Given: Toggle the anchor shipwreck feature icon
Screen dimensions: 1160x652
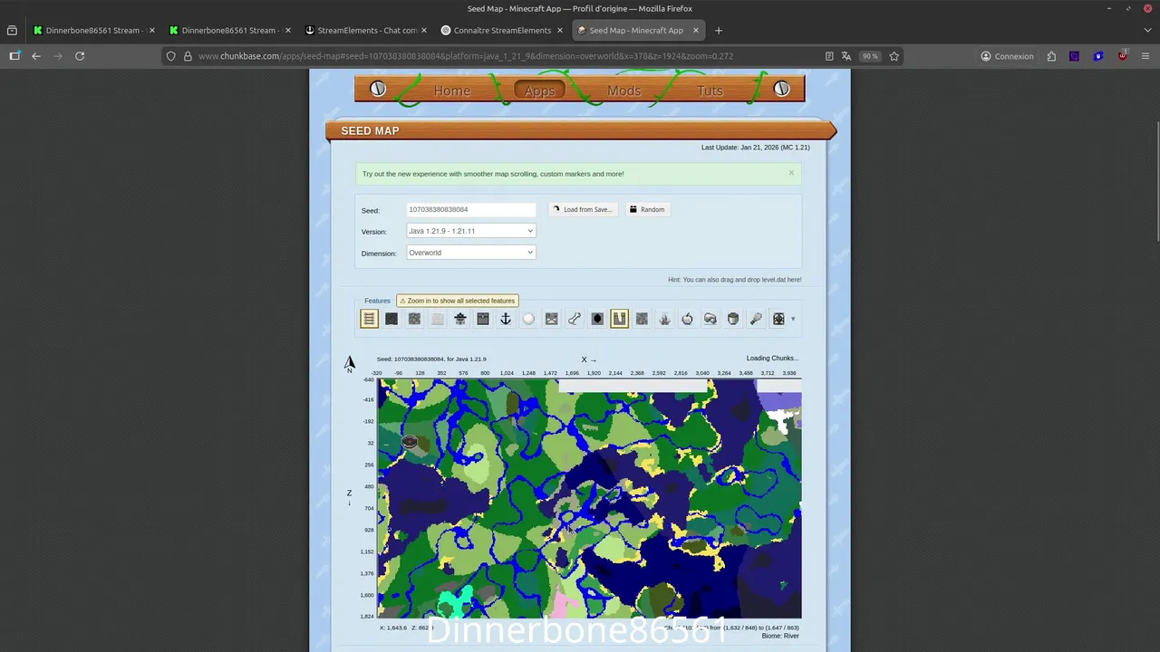Looking at the screenshot, I should click(506, 319).
